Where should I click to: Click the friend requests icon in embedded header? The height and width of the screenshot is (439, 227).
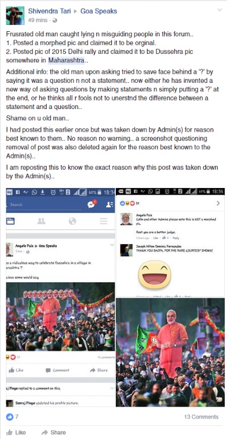click(110, 205)
